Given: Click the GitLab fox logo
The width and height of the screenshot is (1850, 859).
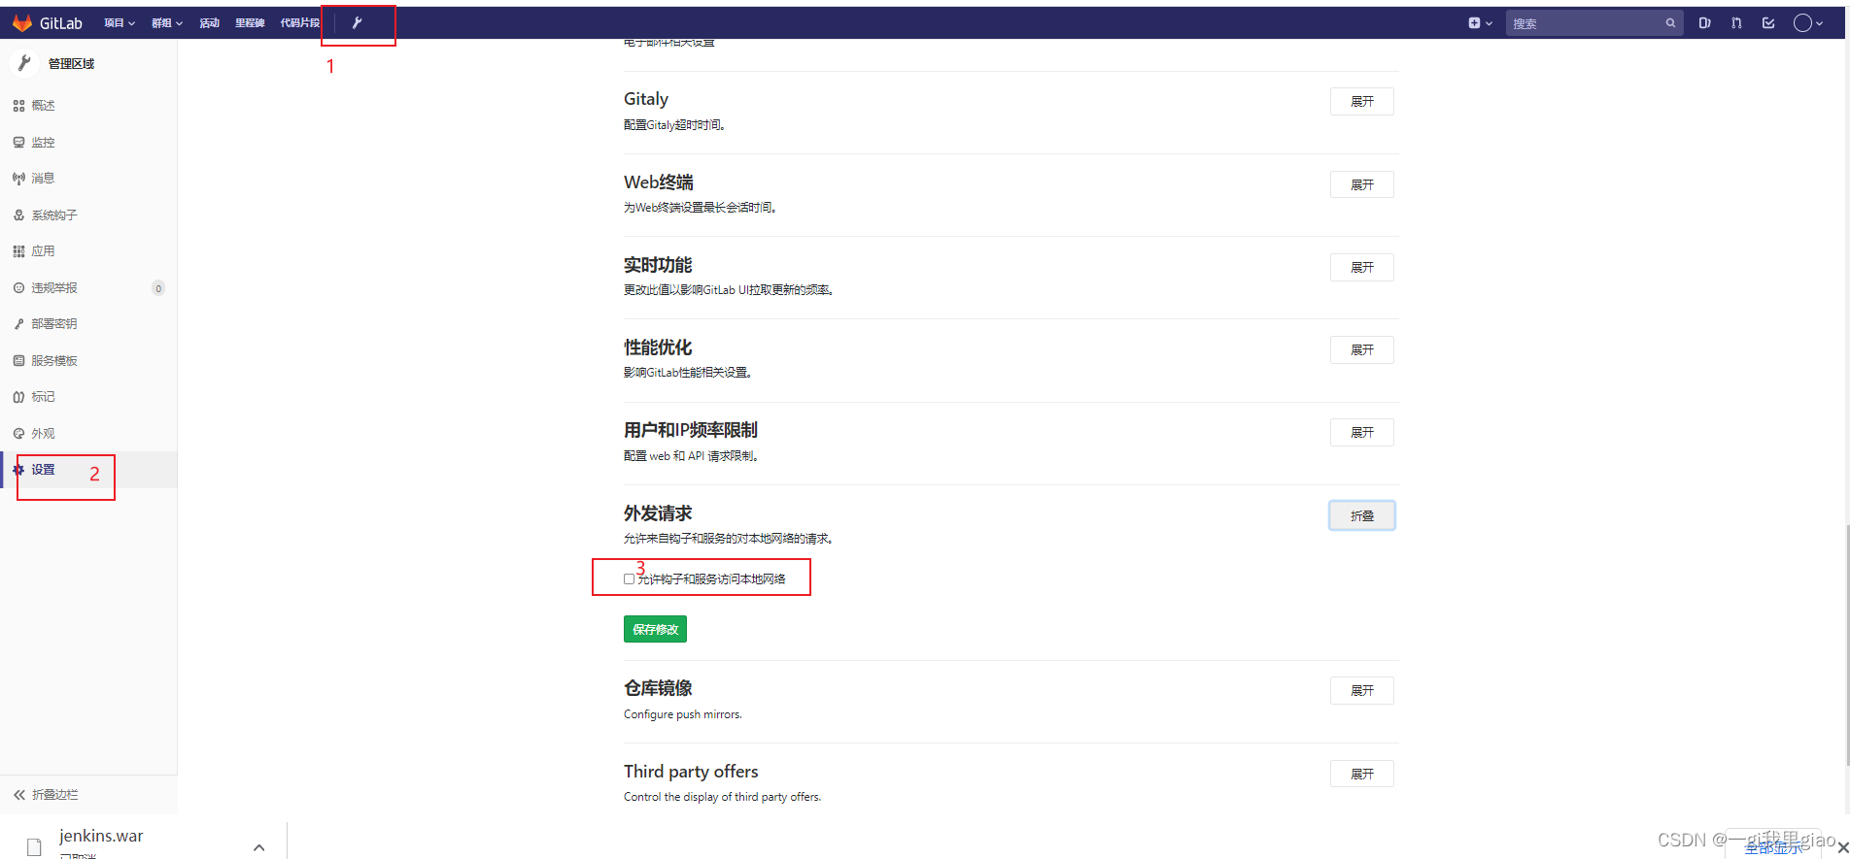Looking at the screenshot, I should coord(22,23).
